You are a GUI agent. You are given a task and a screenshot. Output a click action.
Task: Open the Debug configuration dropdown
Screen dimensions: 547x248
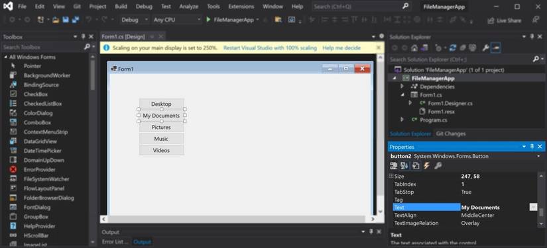(x=135, y=20)
